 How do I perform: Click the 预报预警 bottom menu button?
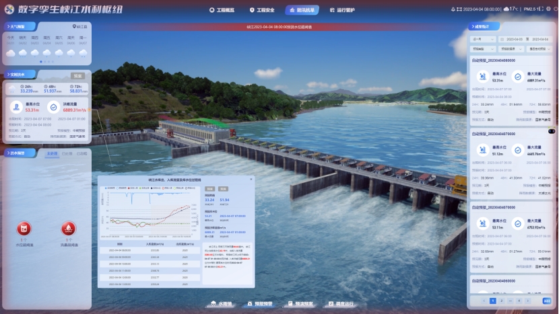point(260,304)
